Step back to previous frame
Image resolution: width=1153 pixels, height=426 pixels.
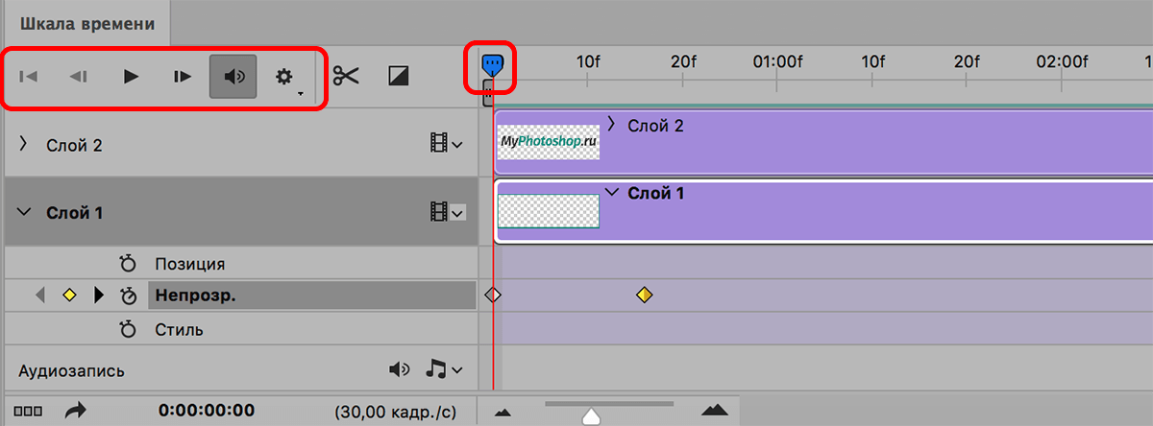coord(79,77)
